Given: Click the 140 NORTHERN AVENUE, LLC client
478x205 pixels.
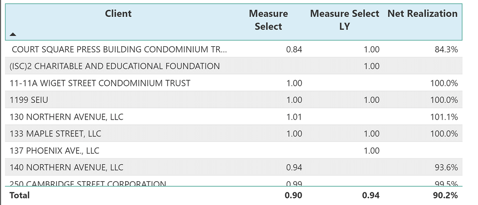Looking at the screenshot, I should tap(66, 167).
